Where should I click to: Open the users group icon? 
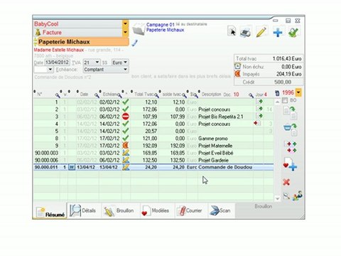click(x=298, y=196)
